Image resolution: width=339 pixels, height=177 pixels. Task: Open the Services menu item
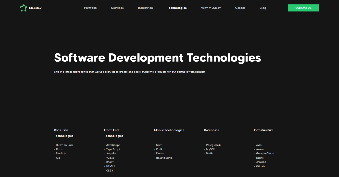117,8
